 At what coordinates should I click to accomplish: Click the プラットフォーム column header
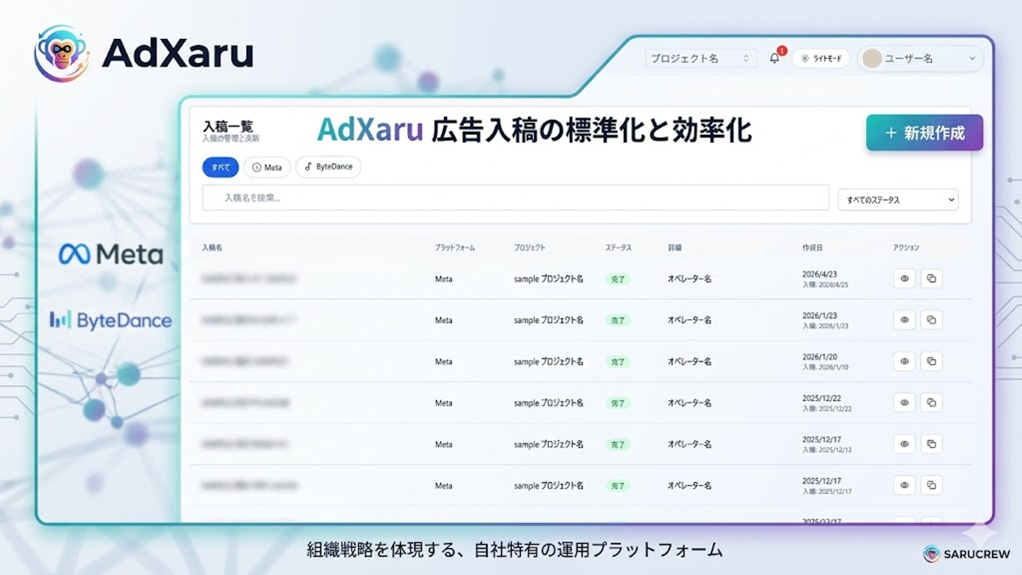[455, 248]
